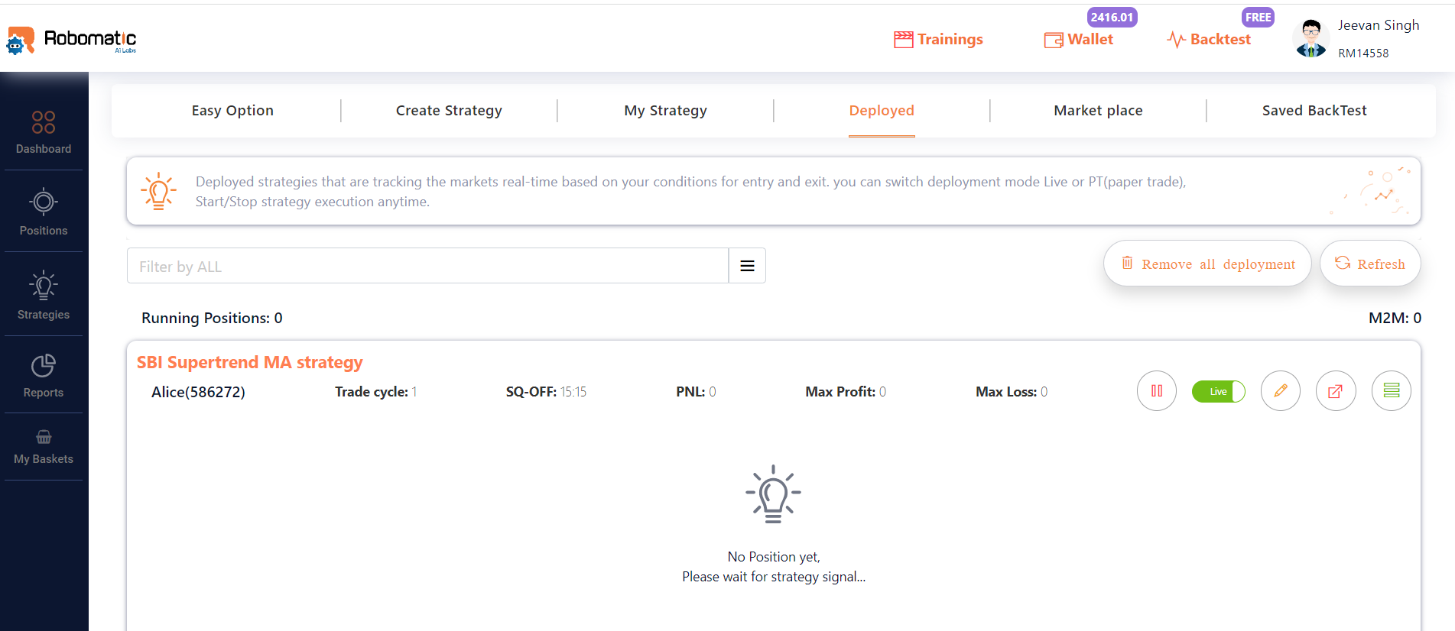Click the FREE plan badge

[1258, 17]
